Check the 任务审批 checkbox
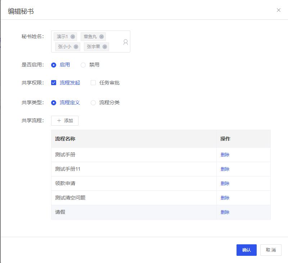Screen dimensions: 288x263 pos(93,83)
